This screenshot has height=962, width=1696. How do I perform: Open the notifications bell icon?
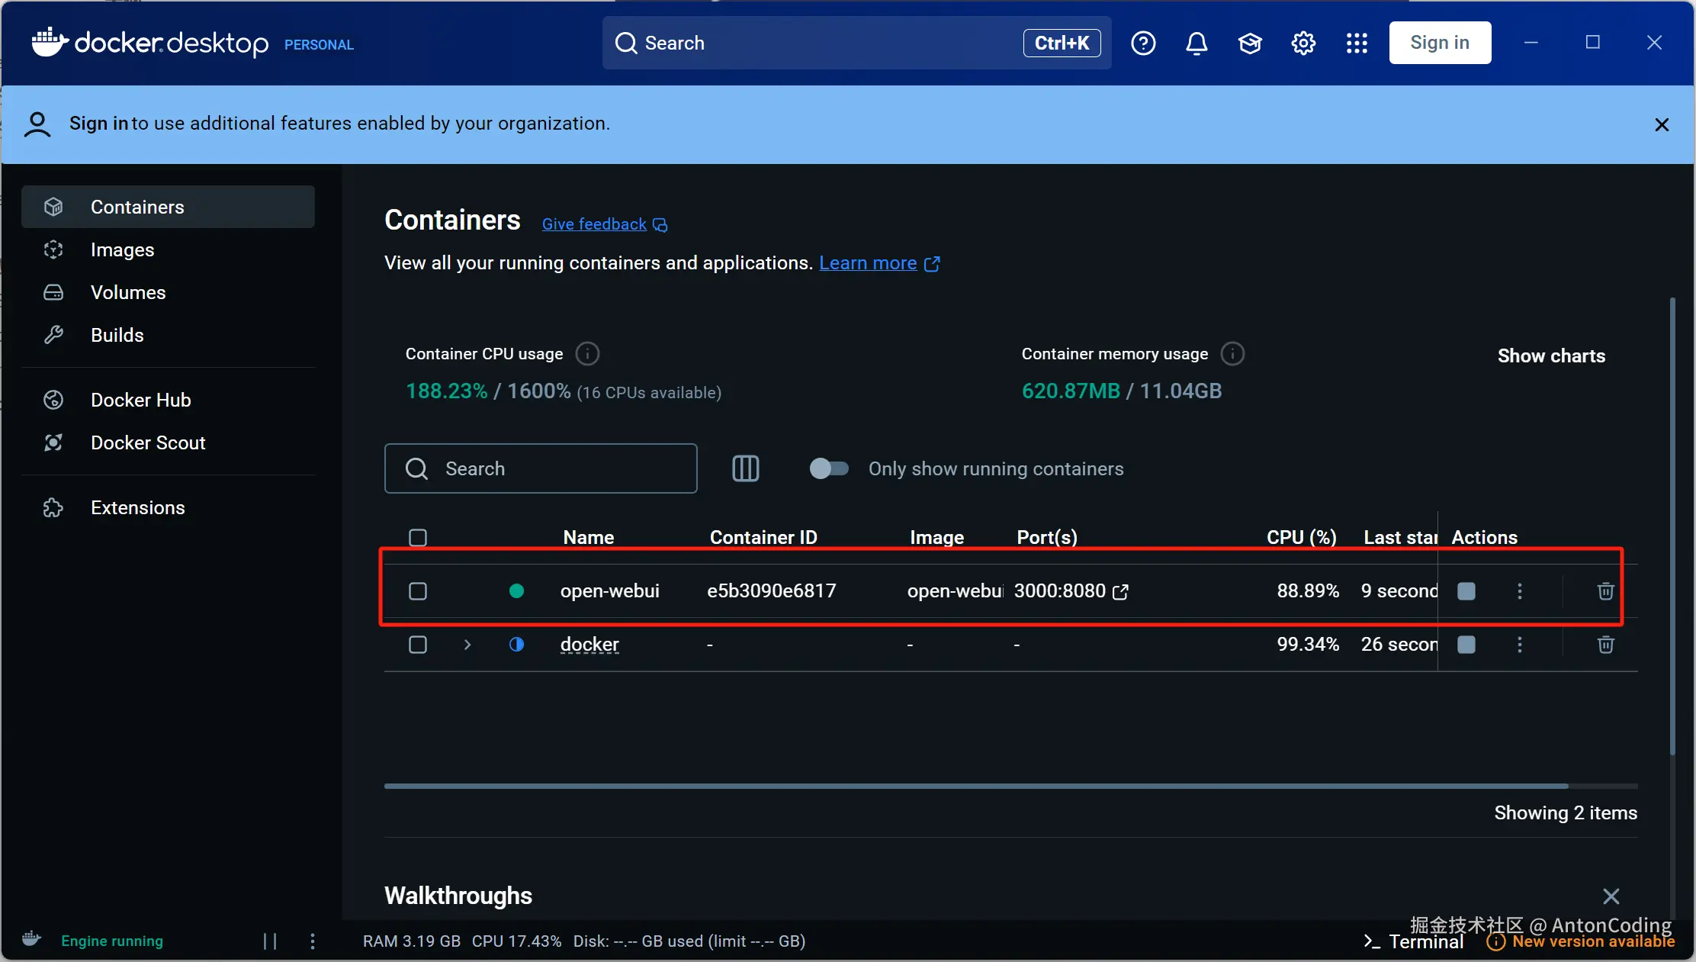pyautogui.click(x=1197, y=43)
